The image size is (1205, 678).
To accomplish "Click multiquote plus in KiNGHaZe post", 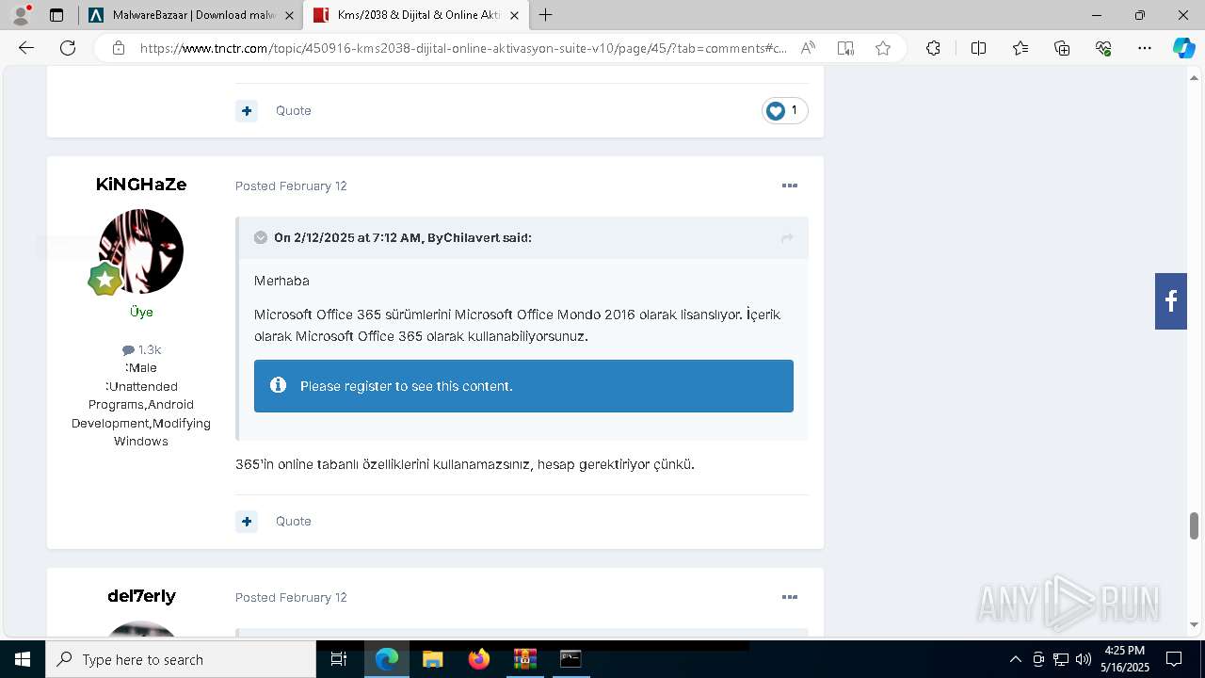I will [x=247, y=521].
